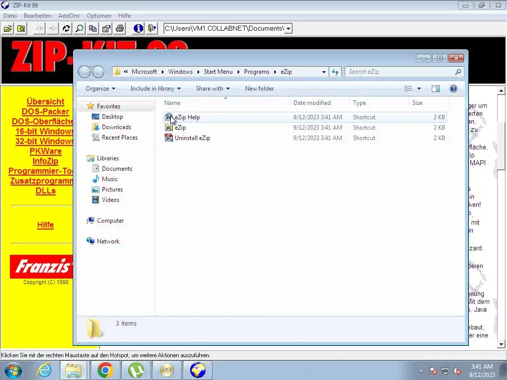The image size is (507, 380).
Task: Open the Bearbeiten menu
Action: click(38, 15)
